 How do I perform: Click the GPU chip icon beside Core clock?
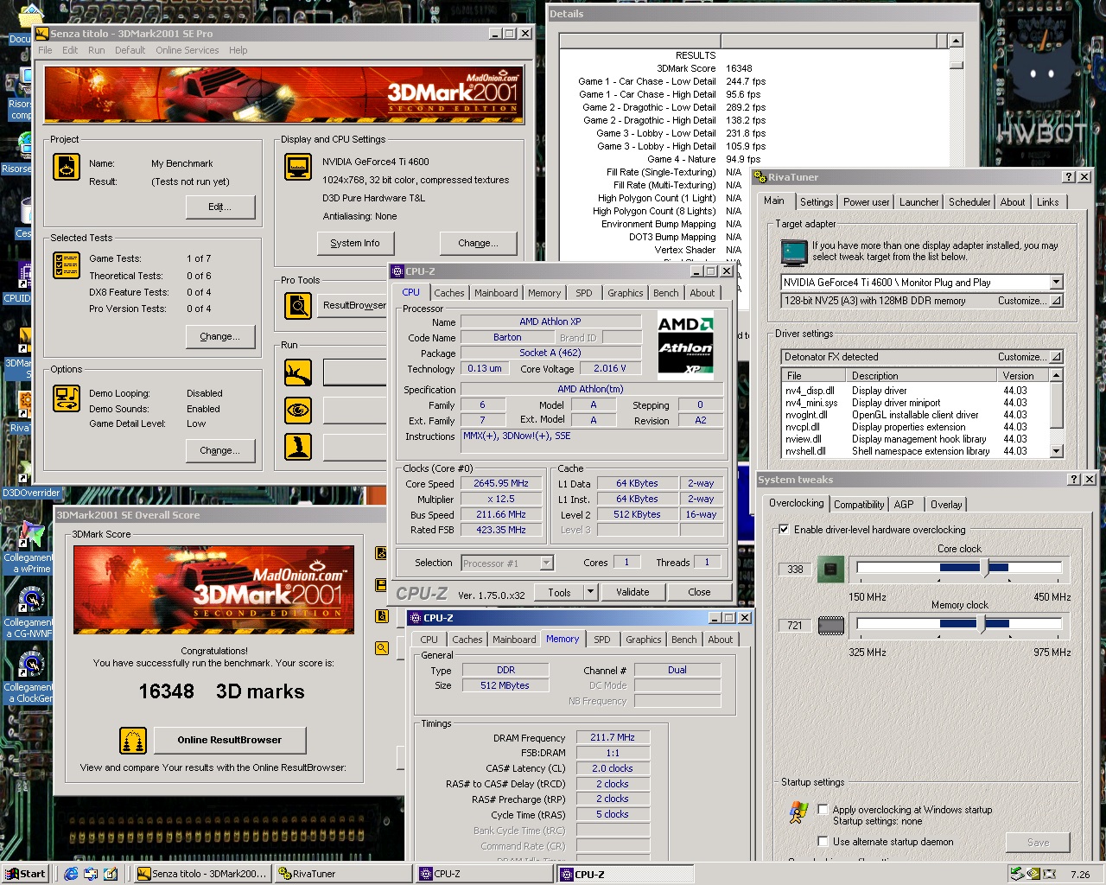click(831, 569)
